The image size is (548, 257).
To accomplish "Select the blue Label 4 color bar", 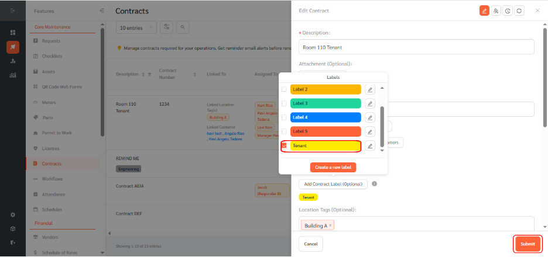I will pos(326,117).
